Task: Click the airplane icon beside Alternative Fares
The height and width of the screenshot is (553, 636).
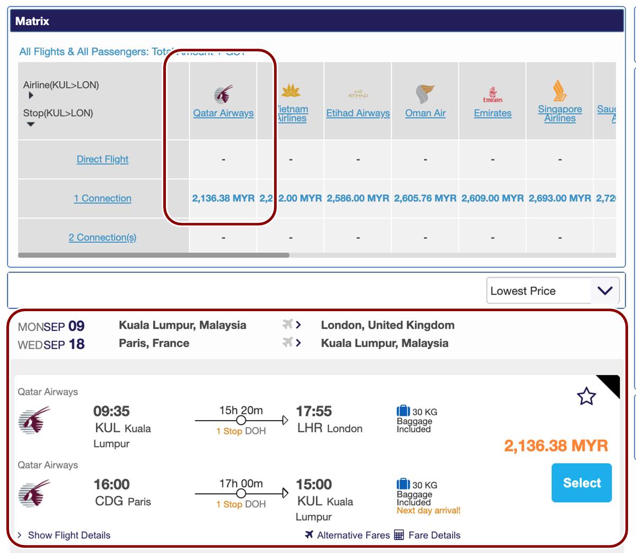Action: click(x=309, y=534)
